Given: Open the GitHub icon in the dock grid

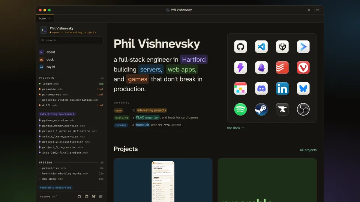Looking at the screenshot, I should tap(240, 47).
